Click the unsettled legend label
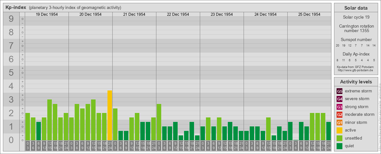The image size is (381, 154). 354,138
